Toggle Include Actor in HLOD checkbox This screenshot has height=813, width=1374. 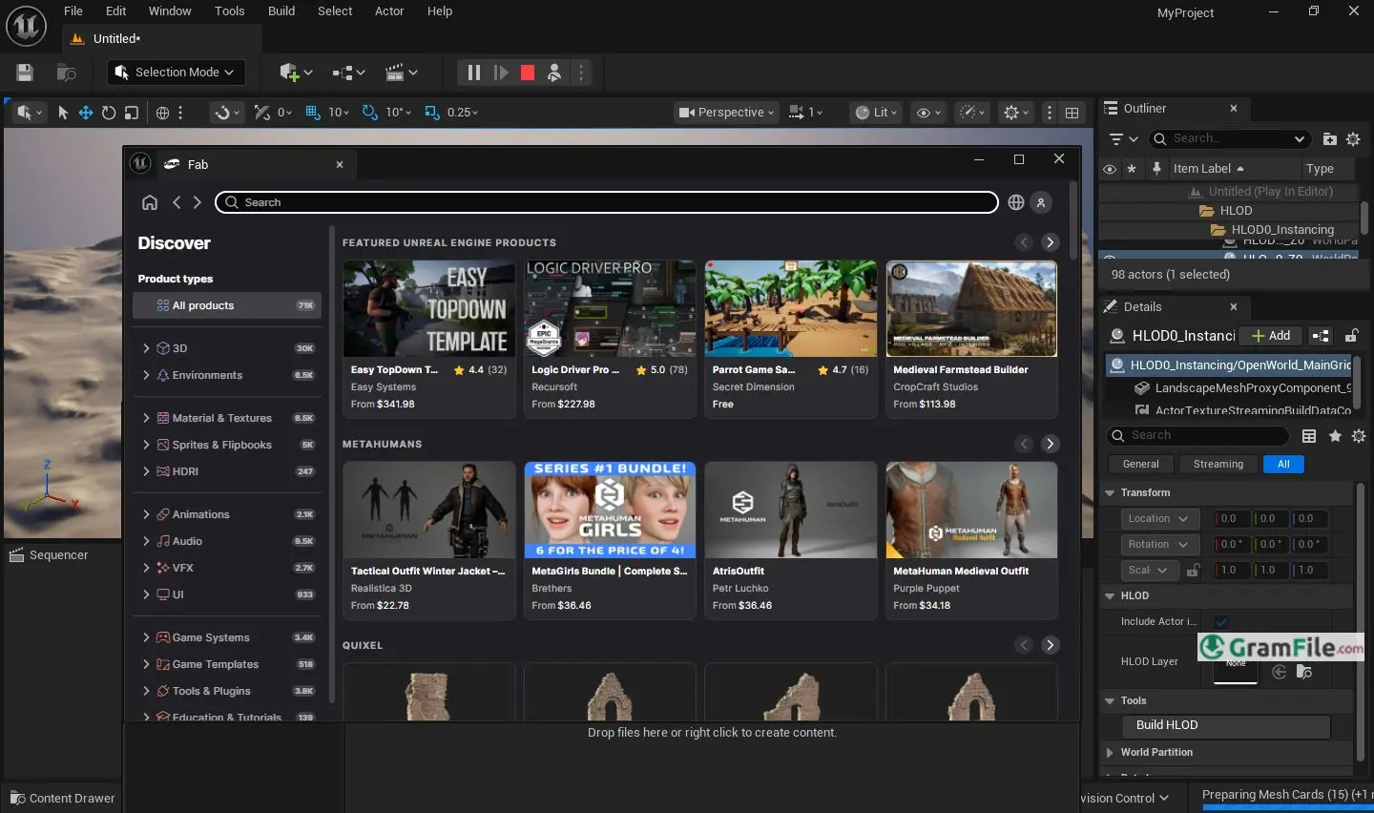pyautogui.click(x=1221, y=622)
